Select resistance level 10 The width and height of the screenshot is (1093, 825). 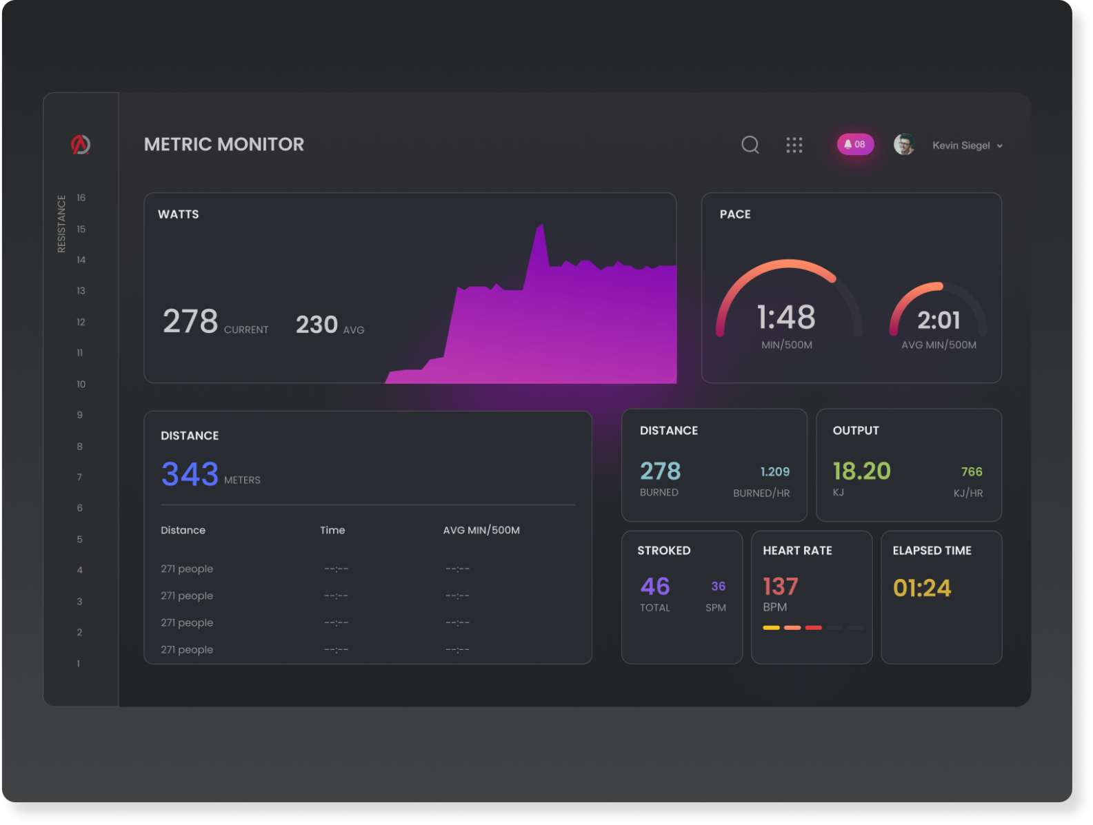(x=81, y=385)
